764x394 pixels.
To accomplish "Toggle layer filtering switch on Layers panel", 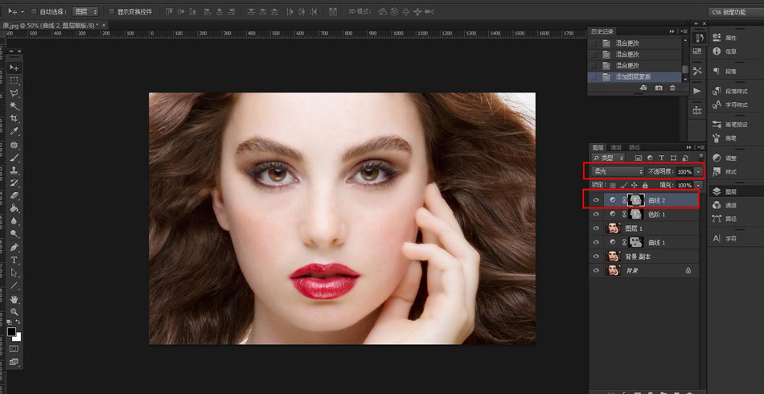I will coord(700,157).
